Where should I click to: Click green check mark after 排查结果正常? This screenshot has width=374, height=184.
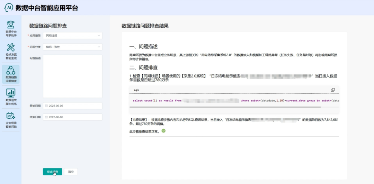tap(163, 131)
